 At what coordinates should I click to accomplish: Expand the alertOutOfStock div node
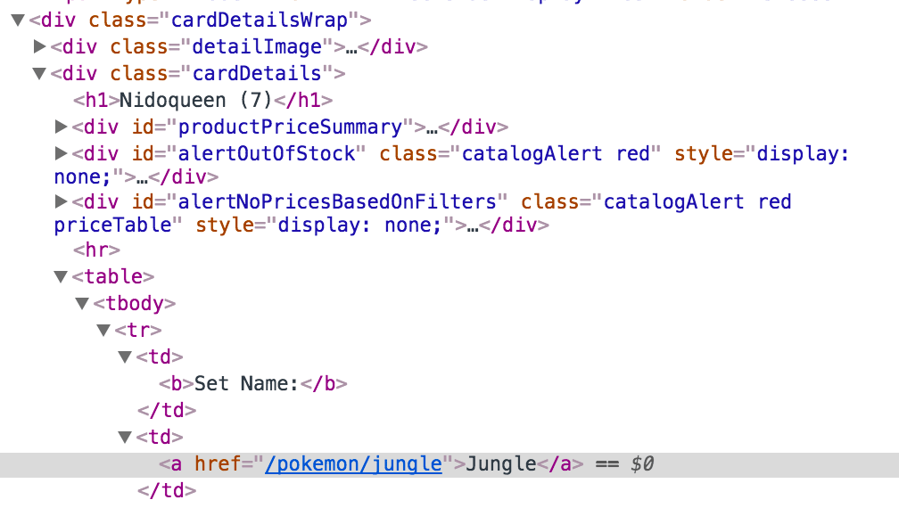click(x=61, y=153)
